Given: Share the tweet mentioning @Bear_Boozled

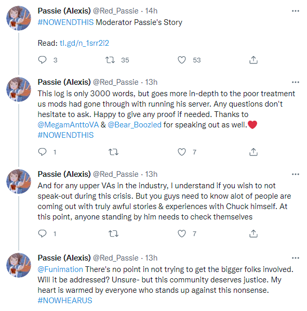Looking at the screenshot, I should tap(253, 152).
